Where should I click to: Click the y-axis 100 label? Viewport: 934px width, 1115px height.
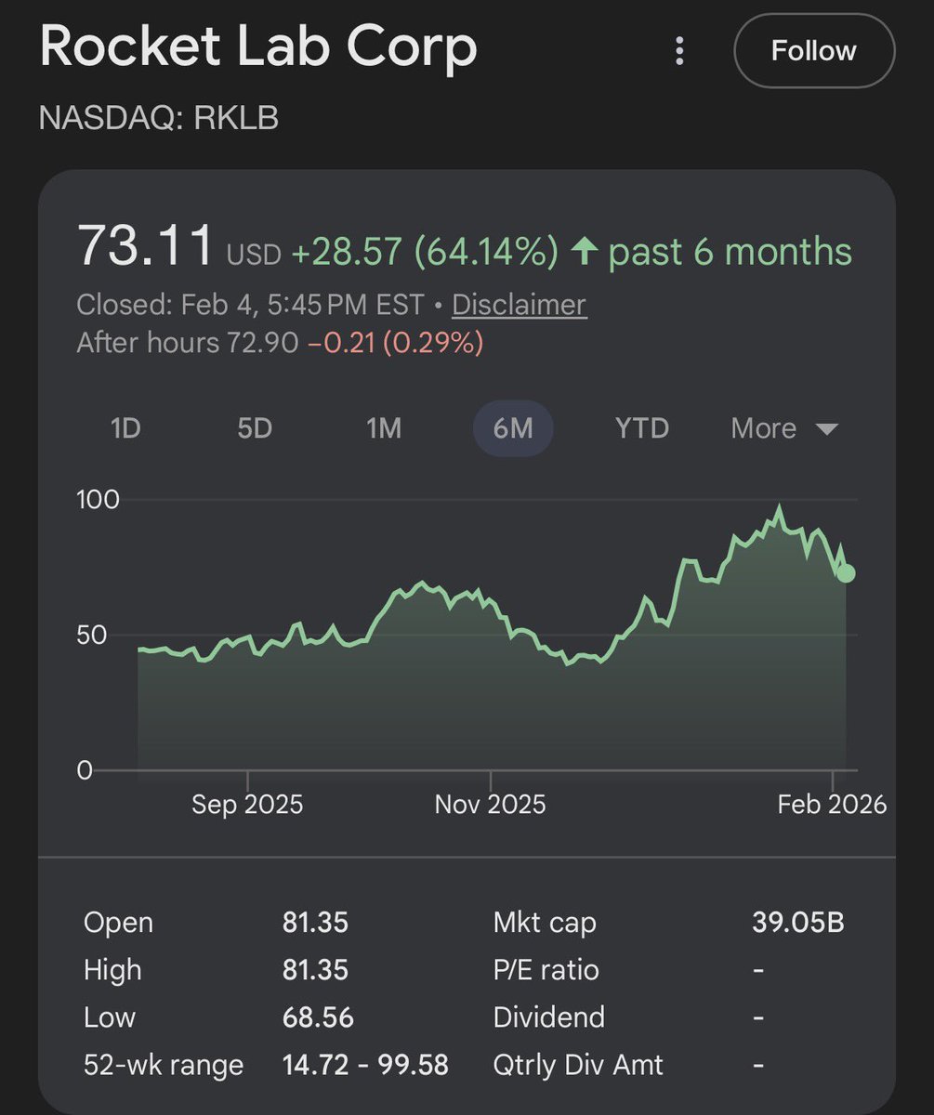[98, 500]
